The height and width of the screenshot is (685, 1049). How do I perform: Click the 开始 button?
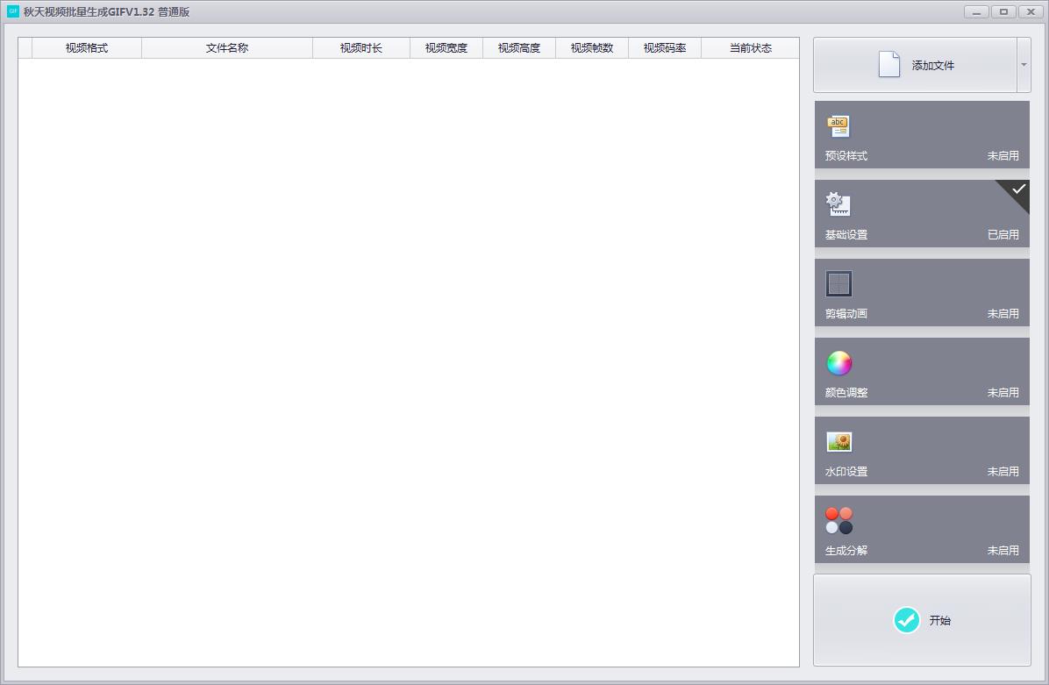tap(922, 620)
